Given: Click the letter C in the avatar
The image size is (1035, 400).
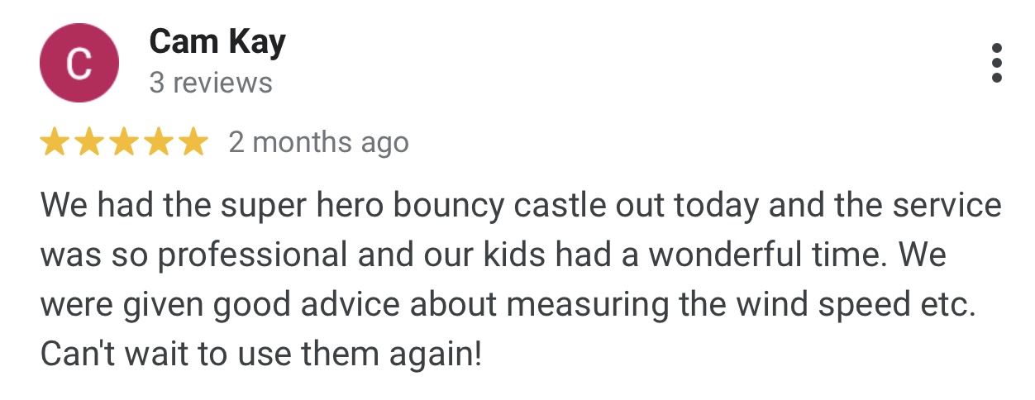Looking at the screenshot, I should click(79, 64).
